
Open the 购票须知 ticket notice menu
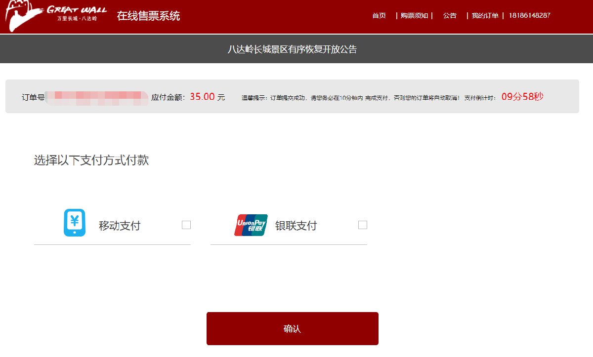(414, 15)
